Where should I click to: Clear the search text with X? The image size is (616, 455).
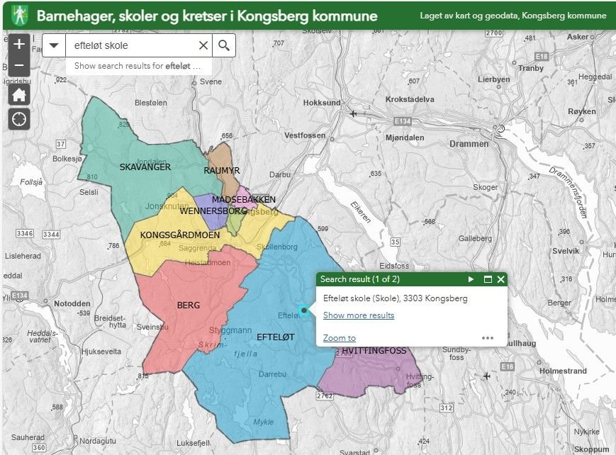pyautogui.click(x=203, y=46)
